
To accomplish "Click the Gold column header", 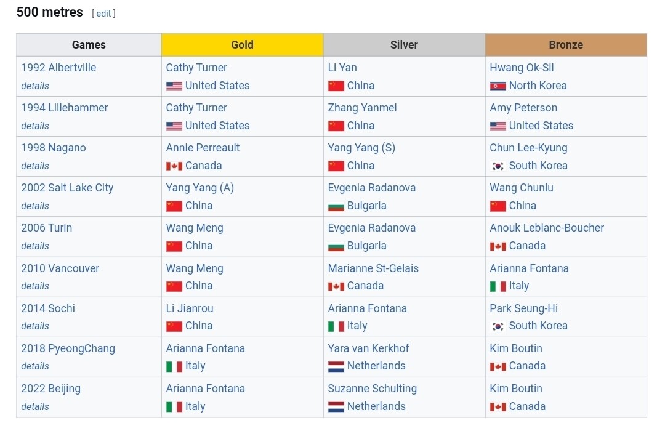I will tap(242, 45).
